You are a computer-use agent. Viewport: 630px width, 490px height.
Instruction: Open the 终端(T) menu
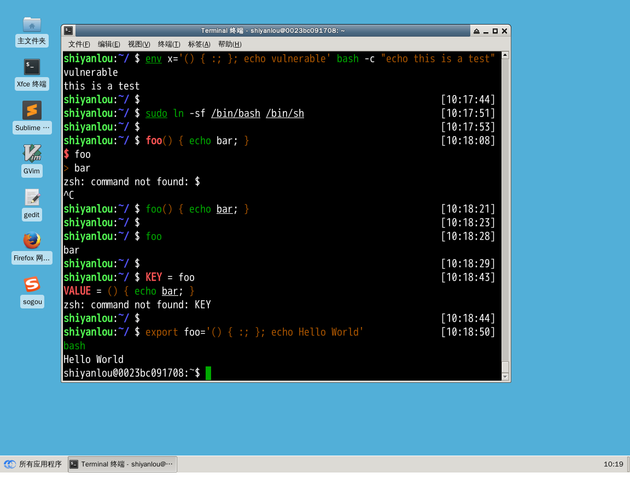[169, 44]
